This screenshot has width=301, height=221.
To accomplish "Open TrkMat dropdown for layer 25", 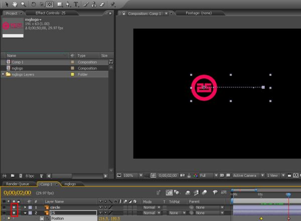I will click(x=178, y=213).
